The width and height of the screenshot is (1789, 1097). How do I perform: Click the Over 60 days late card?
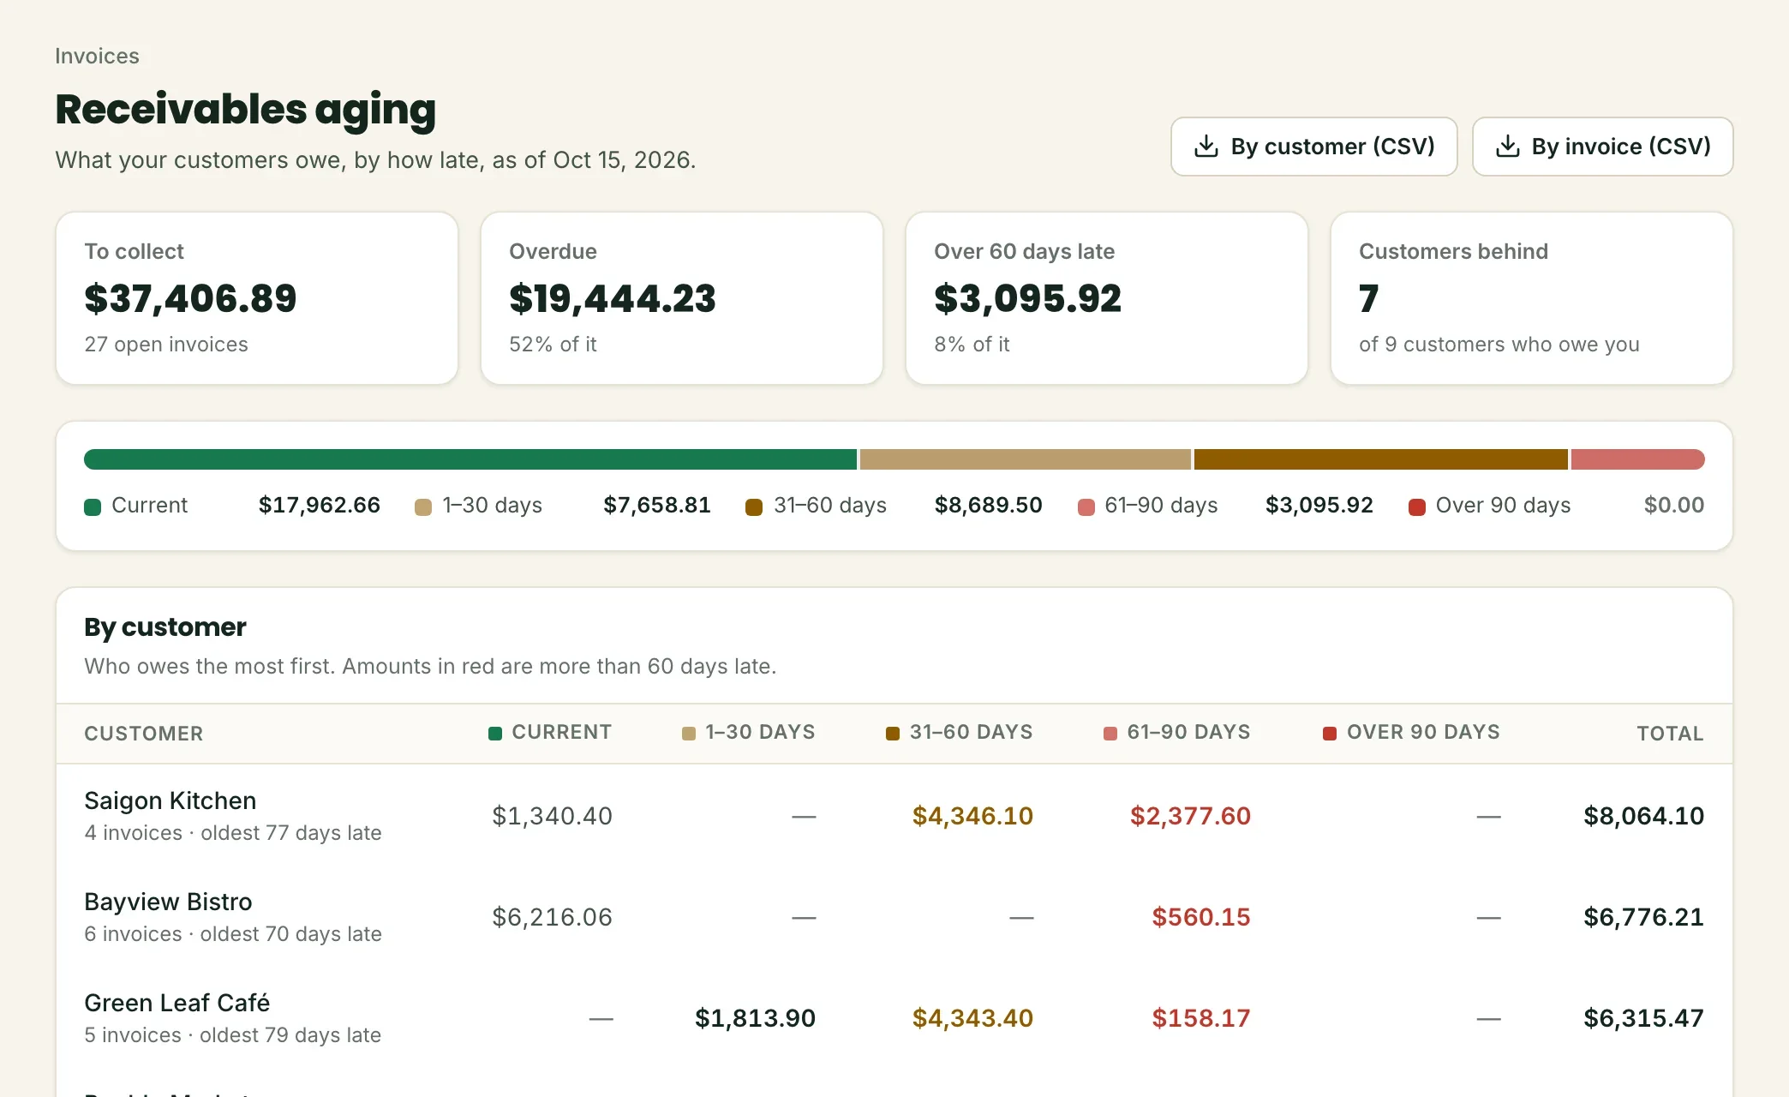1107,298
